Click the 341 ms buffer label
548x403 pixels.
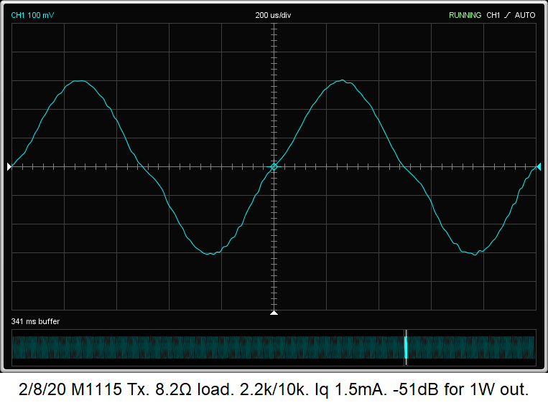pos(35,321)
